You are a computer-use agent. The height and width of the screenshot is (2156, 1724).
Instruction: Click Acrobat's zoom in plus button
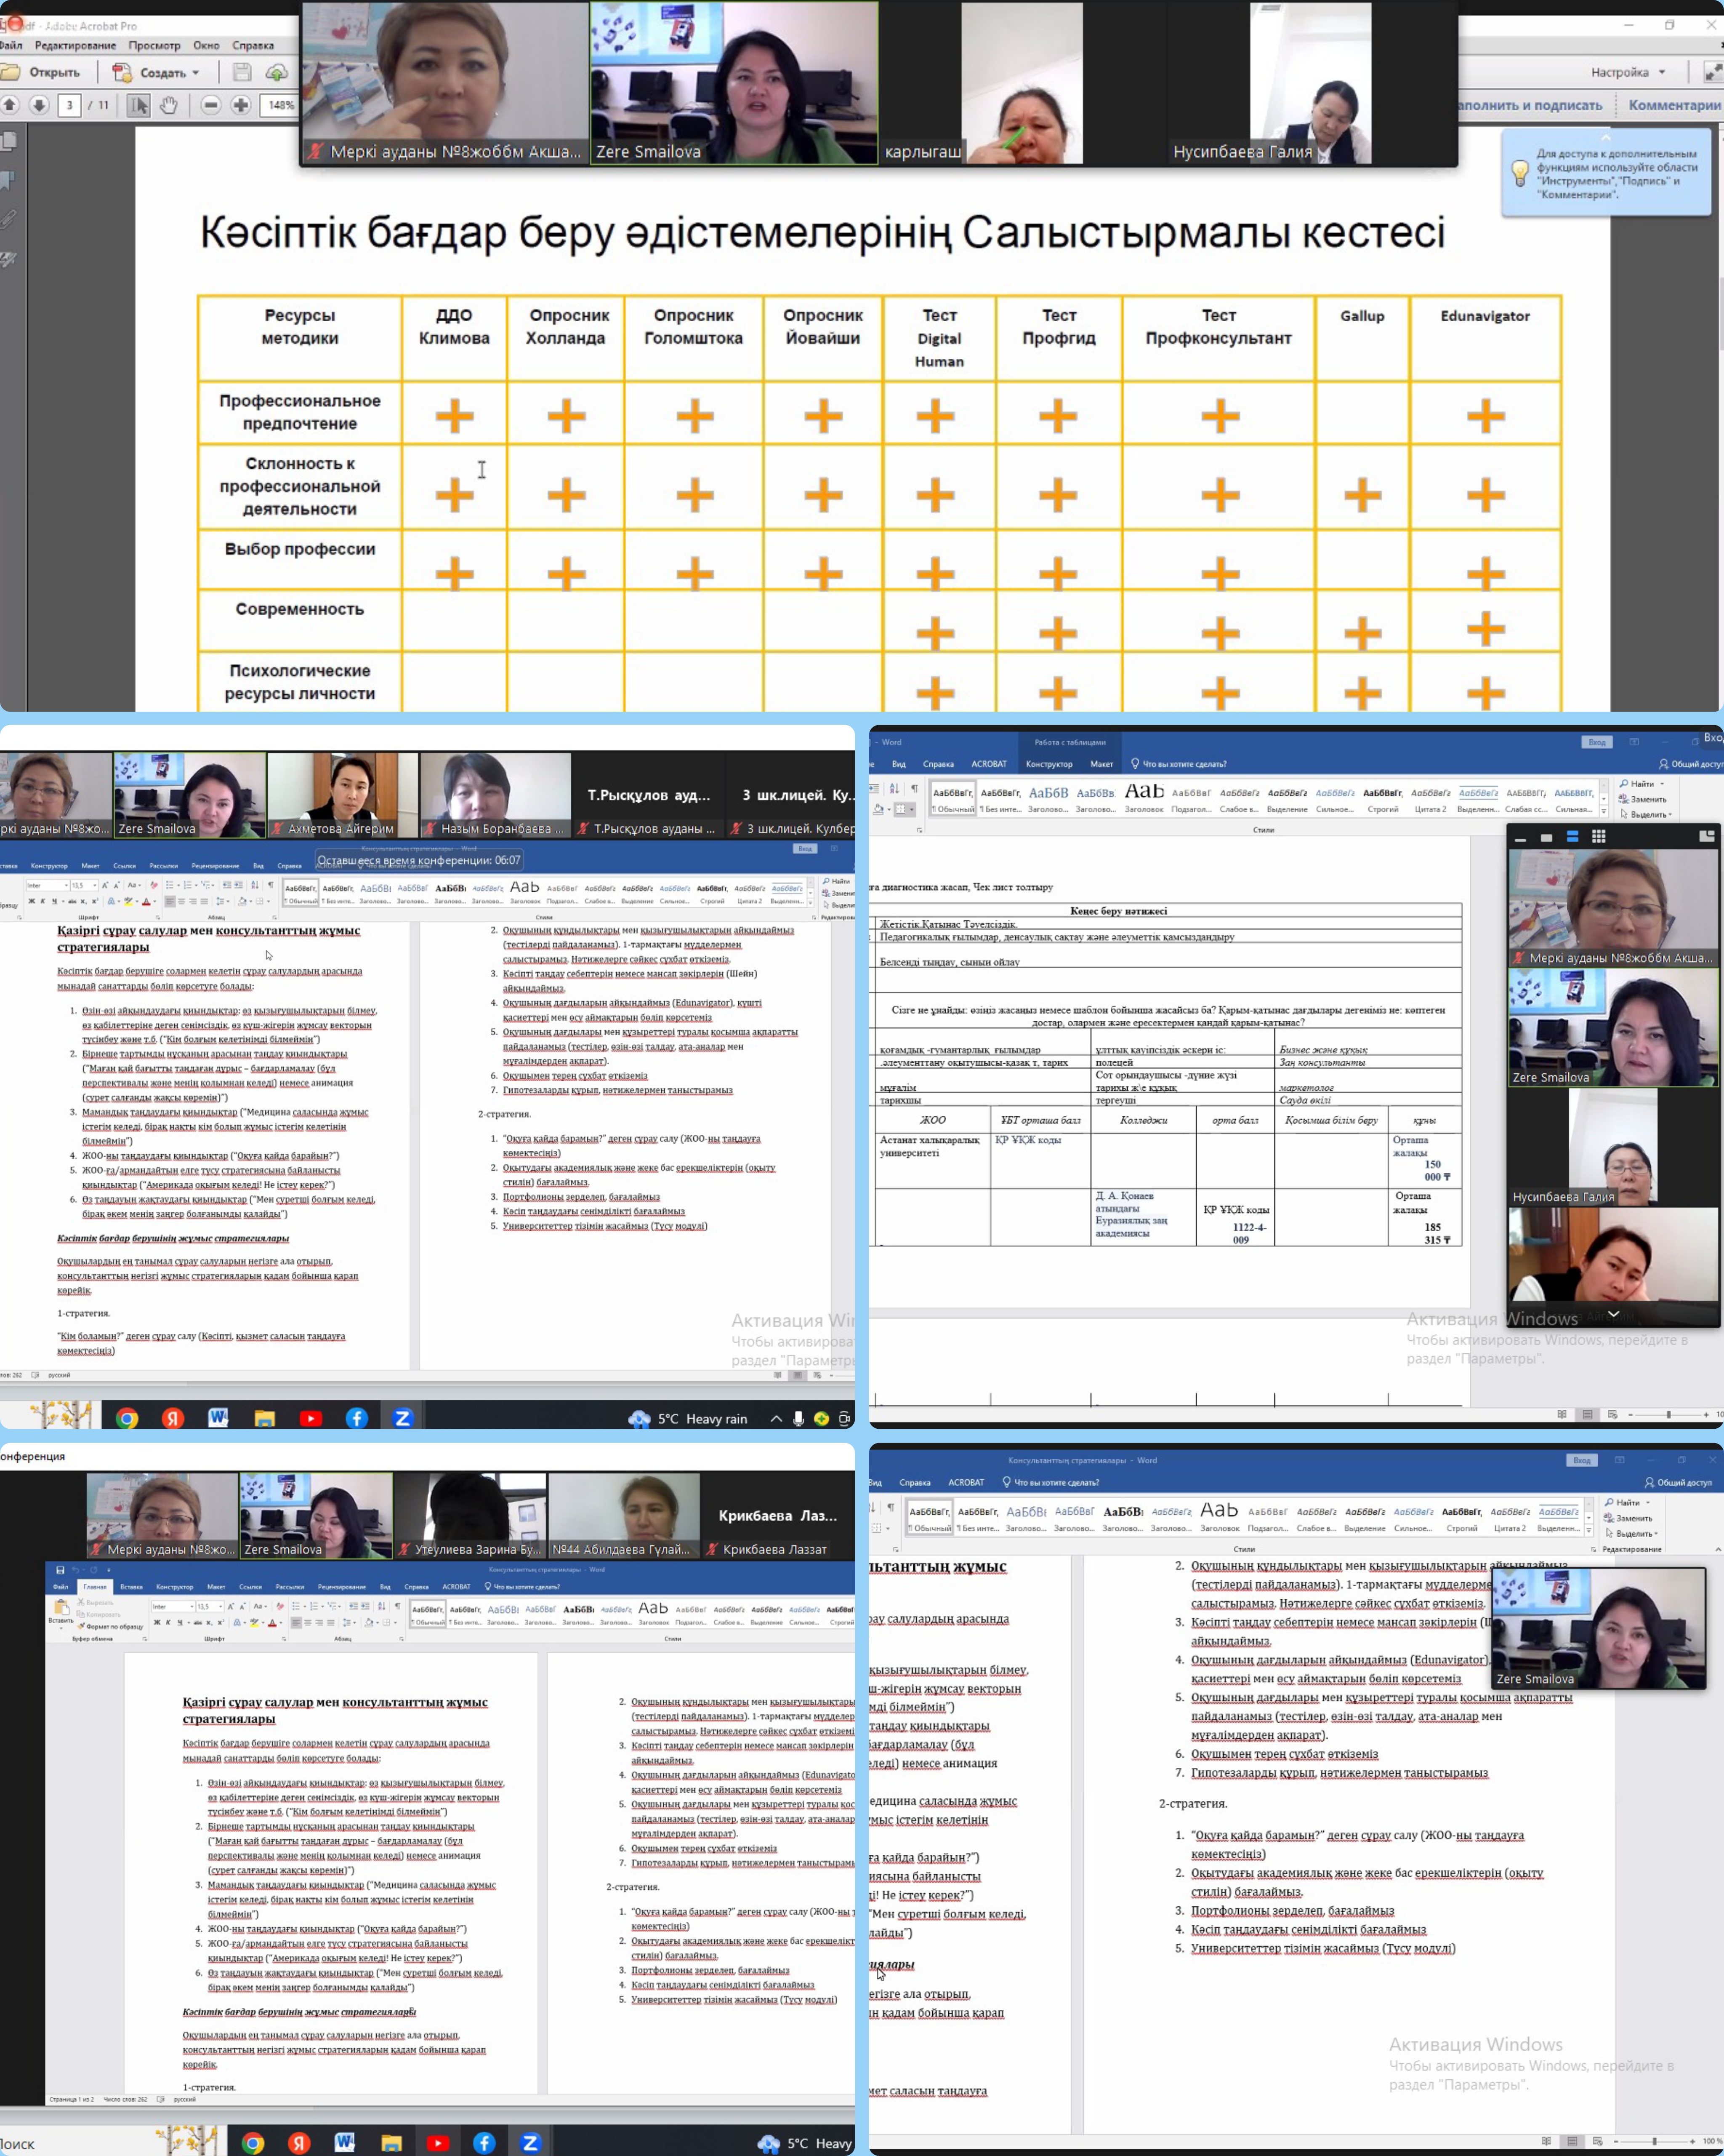pos(241,104)
